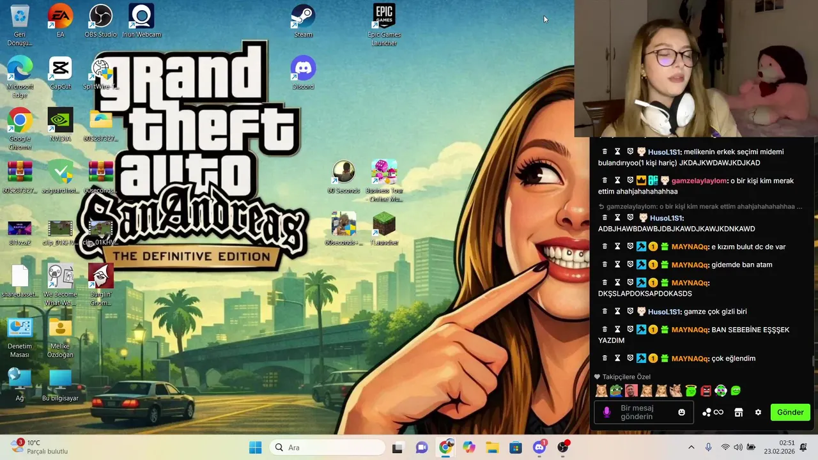Screen dimensions: 818x460
Task: Click 'Takipçilere Özel' label in chat
Action: click(626, 377)
